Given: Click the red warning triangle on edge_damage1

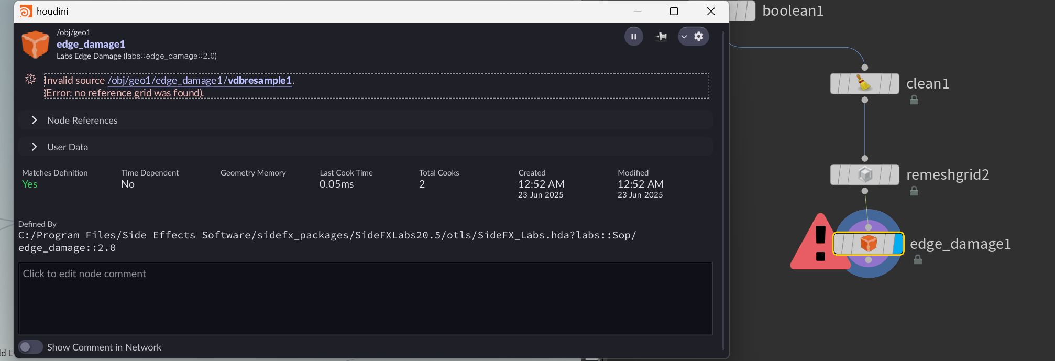Looking at the screenshot, I should point(818,243).
